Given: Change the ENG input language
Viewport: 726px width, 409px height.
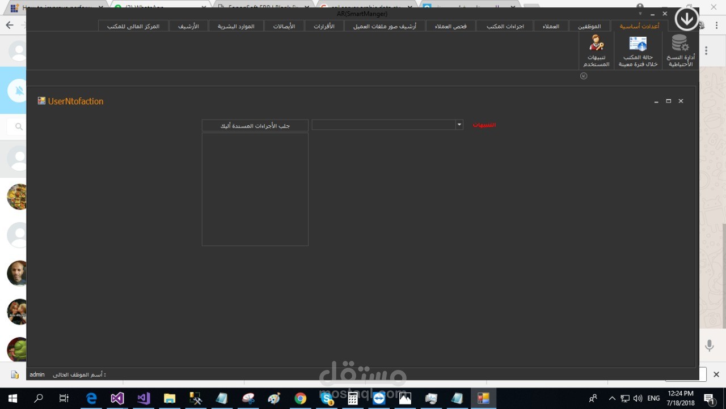Looking at the screenshot, I should [x=653, y=398].
